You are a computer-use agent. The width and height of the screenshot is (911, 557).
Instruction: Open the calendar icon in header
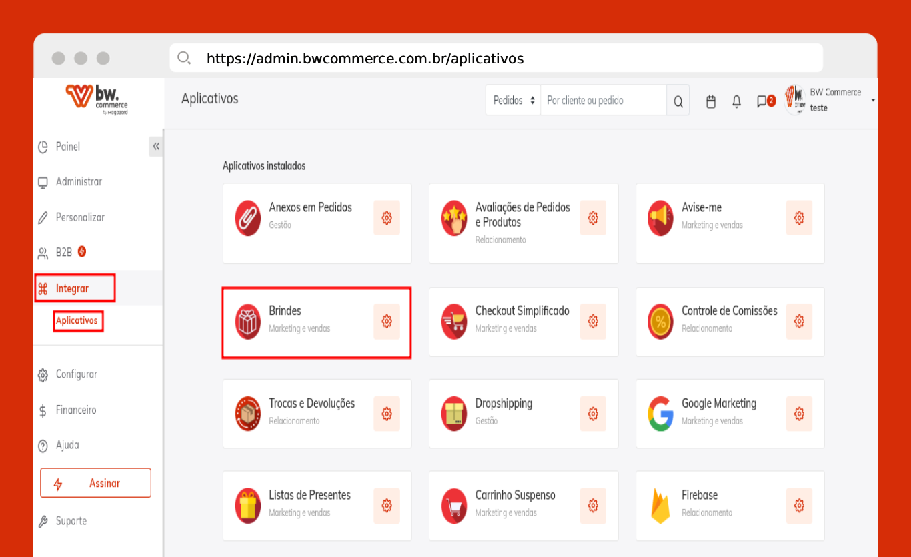711,101
